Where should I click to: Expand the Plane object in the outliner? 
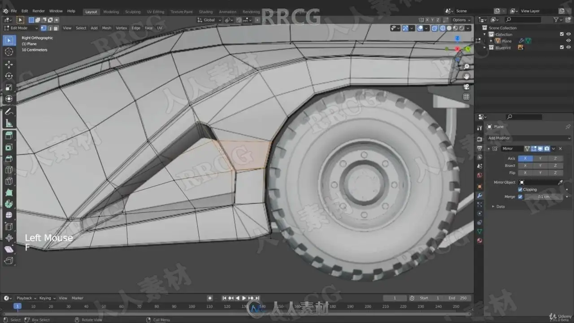tap(491, 41)
